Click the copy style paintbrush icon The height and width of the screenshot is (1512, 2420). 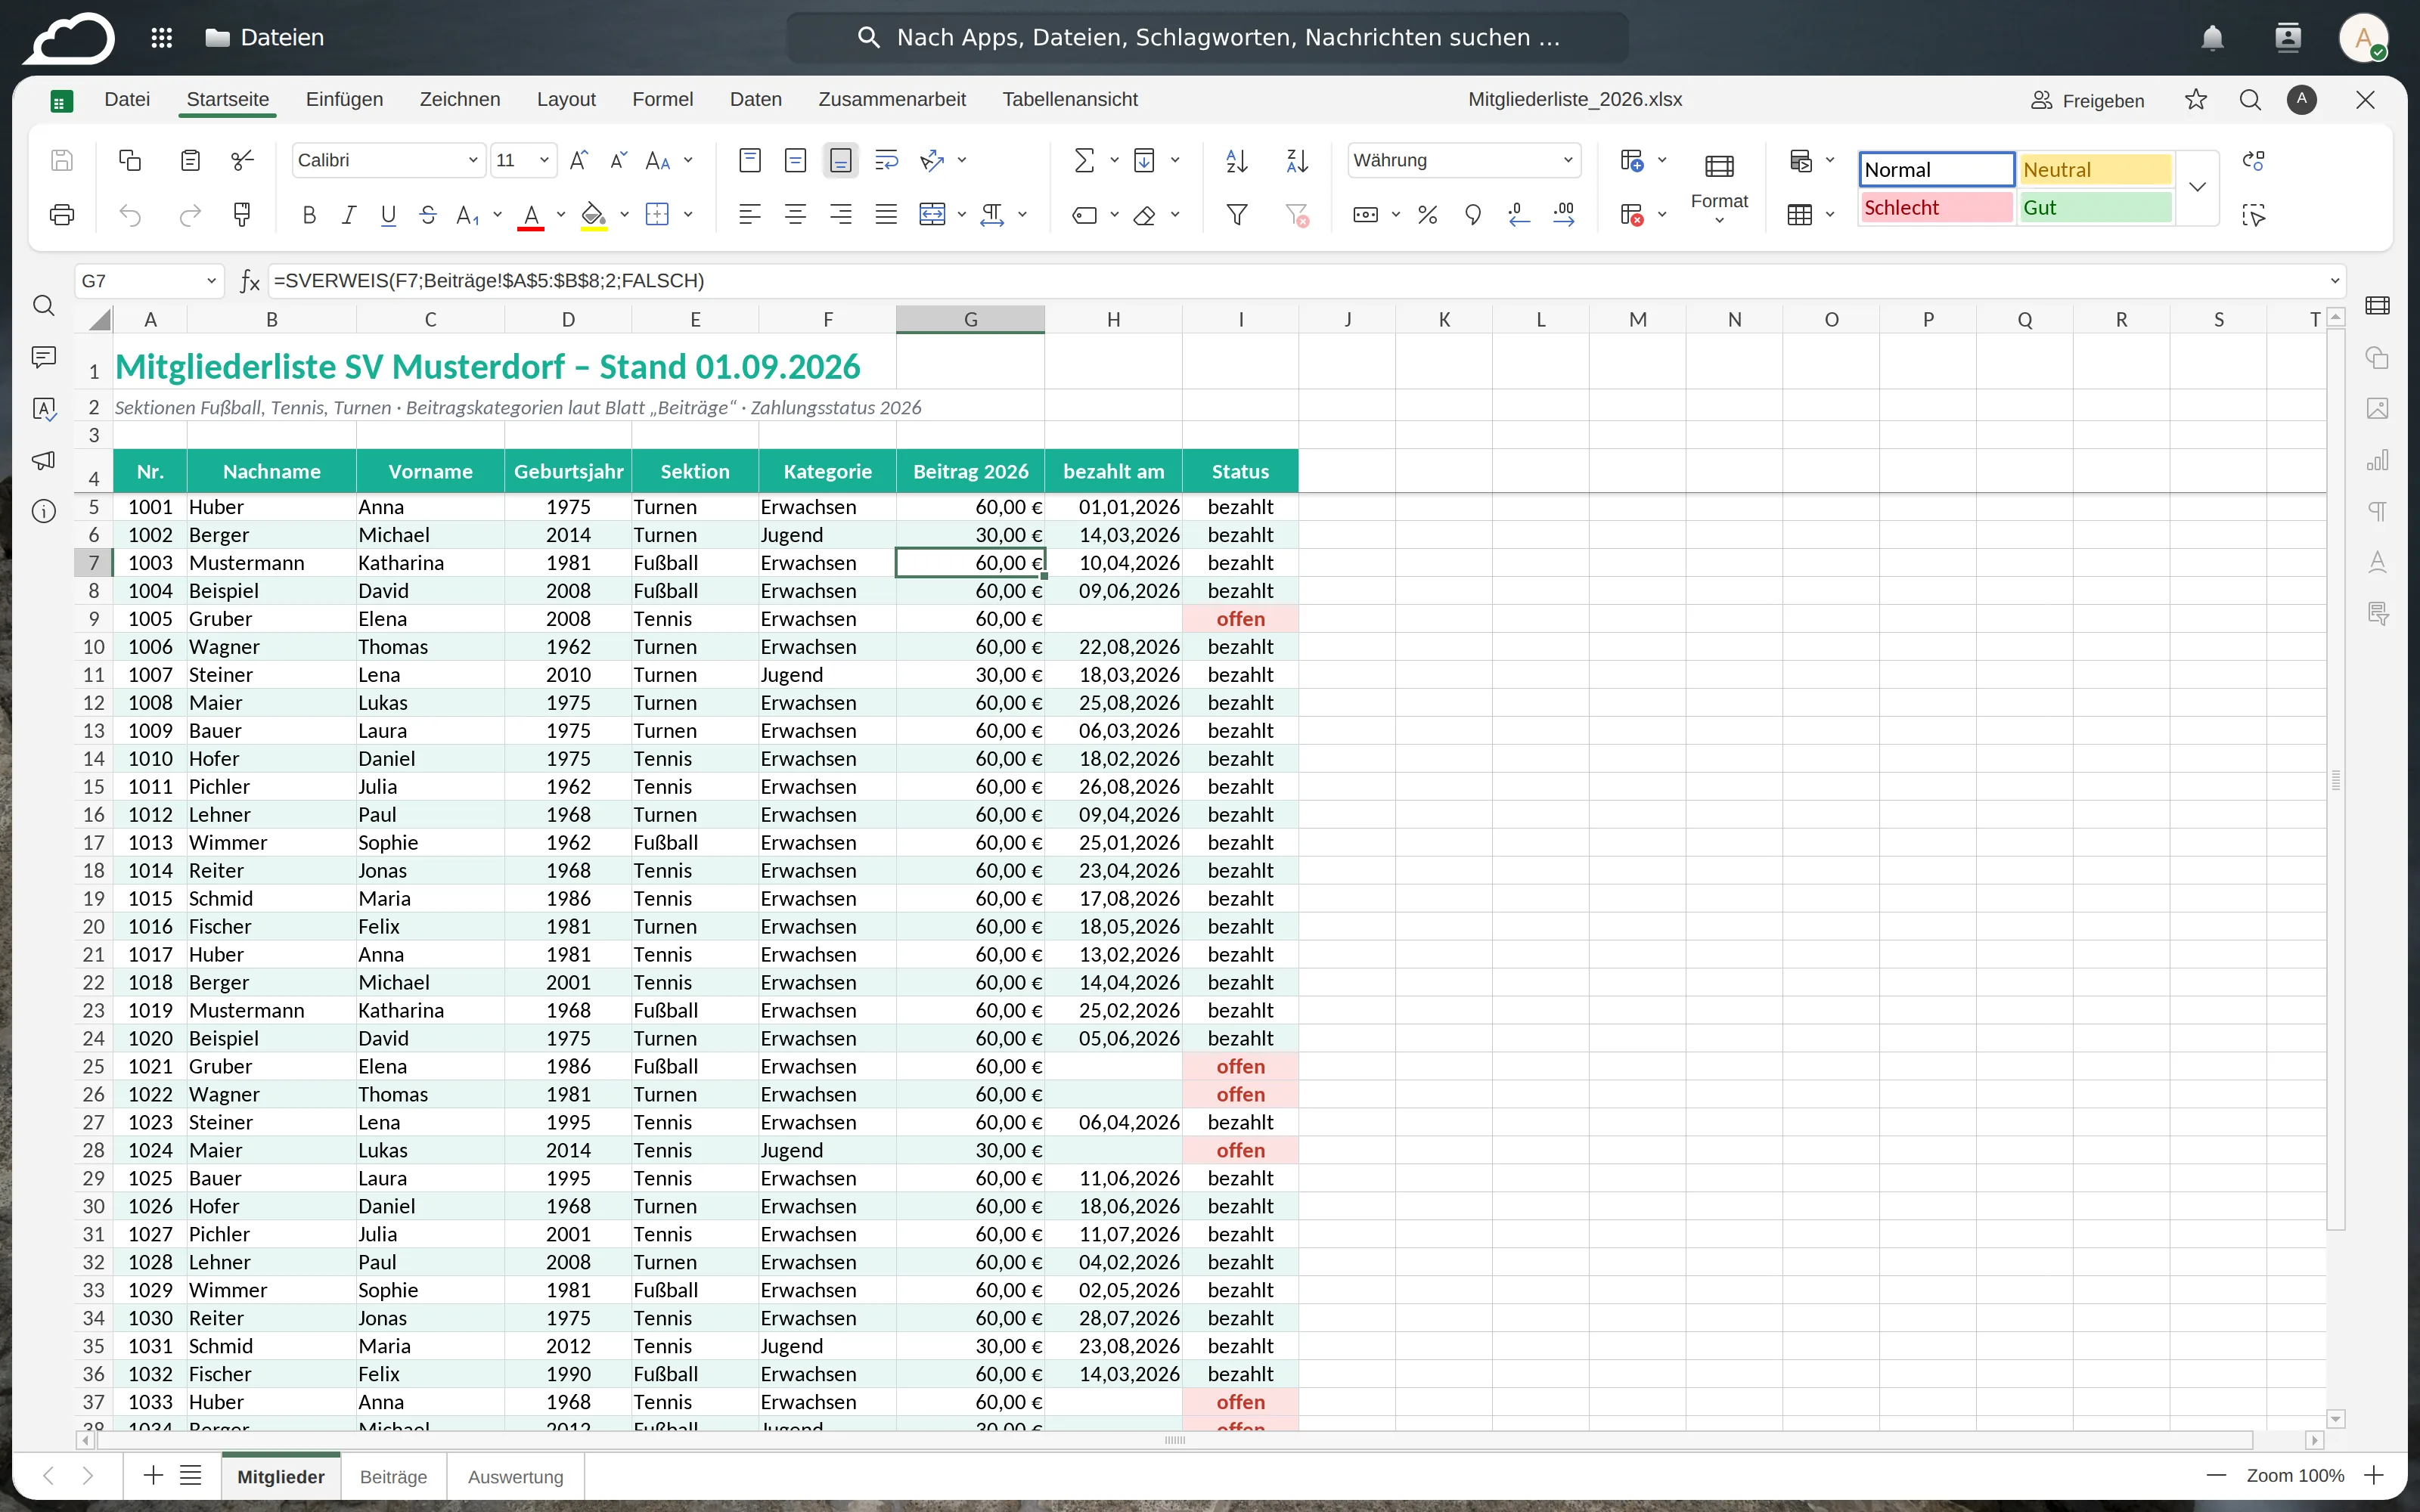pos(242,215)
